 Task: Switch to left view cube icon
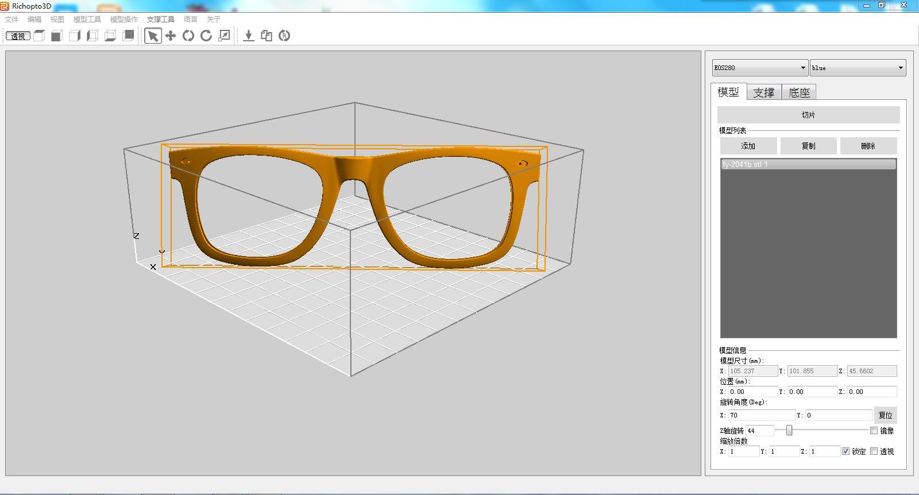click(92, 36)
